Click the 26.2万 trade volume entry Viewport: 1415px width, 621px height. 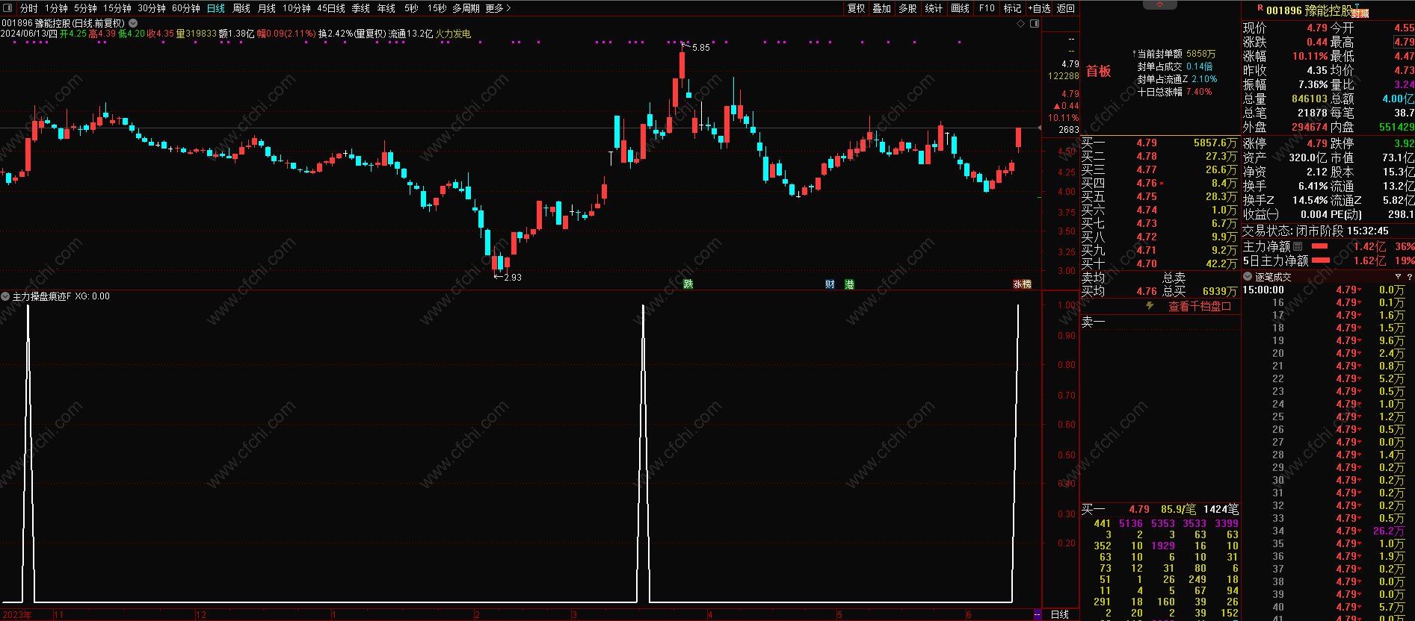pyautogui.click(x=1389, y=531)
